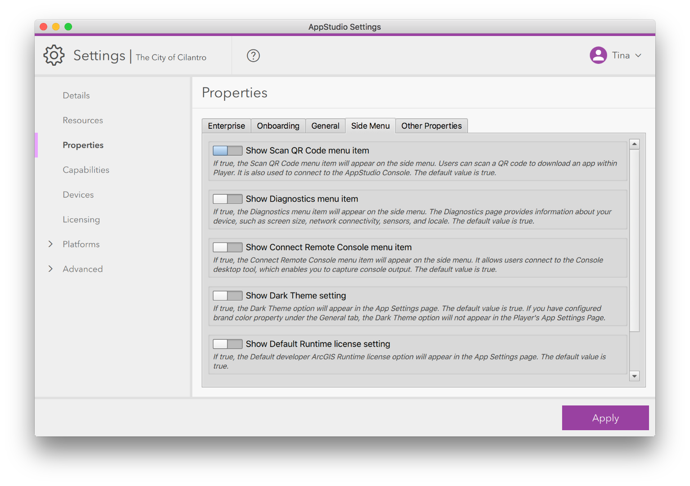The image size is (690, 486).
Task: Click the green maximize window button
Action: (x=68, y=27)
